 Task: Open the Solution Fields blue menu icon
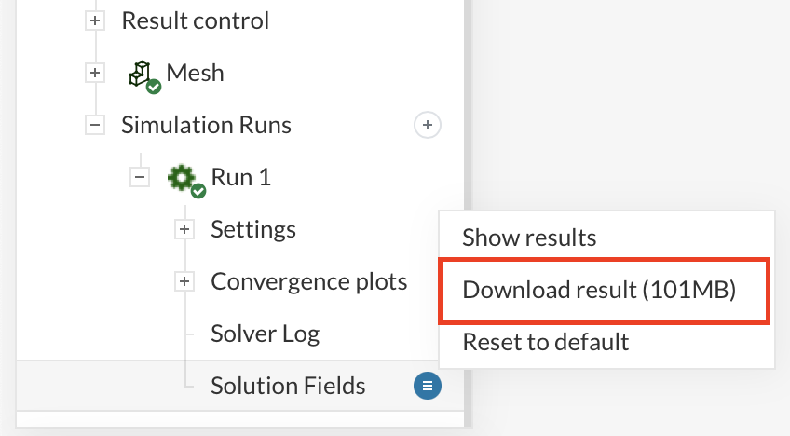click(427, 385)
